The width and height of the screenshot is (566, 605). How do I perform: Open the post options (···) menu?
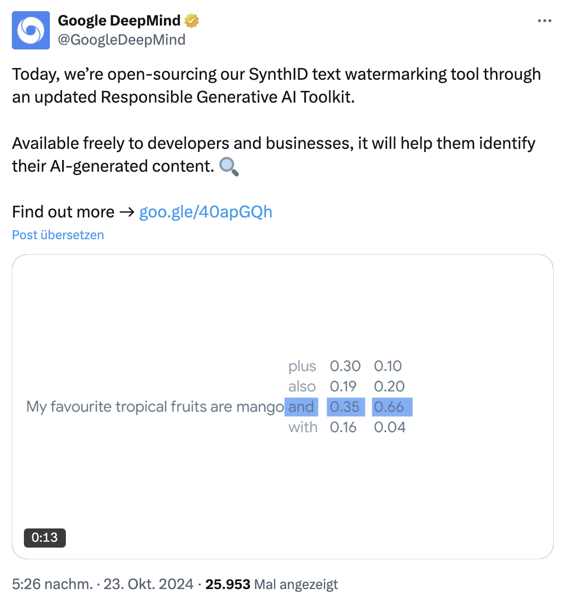(x=545, y=20)
